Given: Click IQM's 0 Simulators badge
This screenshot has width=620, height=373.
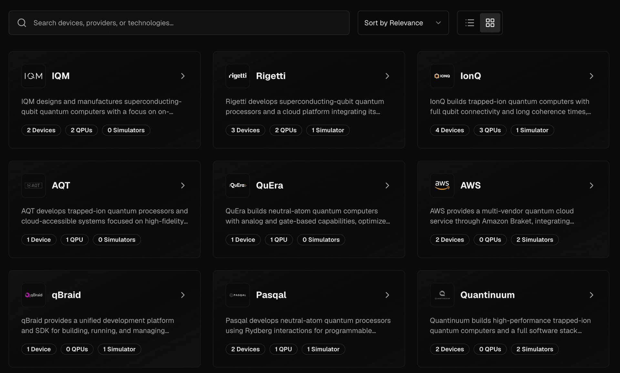Looking at the screenshot, I should tap(126, 130).
